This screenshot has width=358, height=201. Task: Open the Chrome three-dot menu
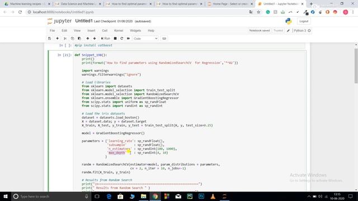[x=353, y=12]
